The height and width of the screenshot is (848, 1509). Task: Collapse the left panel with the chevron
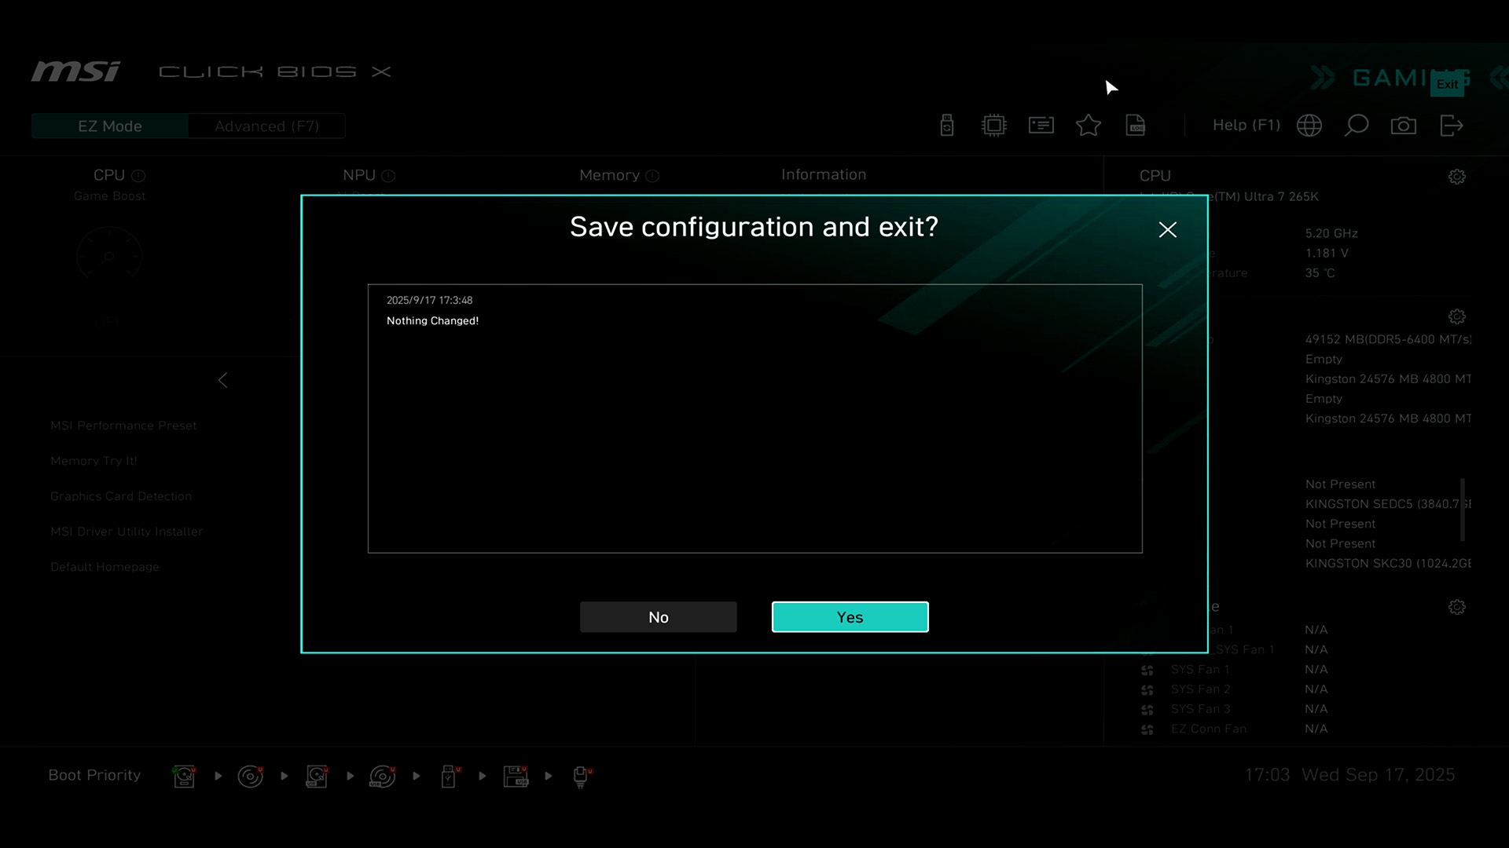(223, 380)
